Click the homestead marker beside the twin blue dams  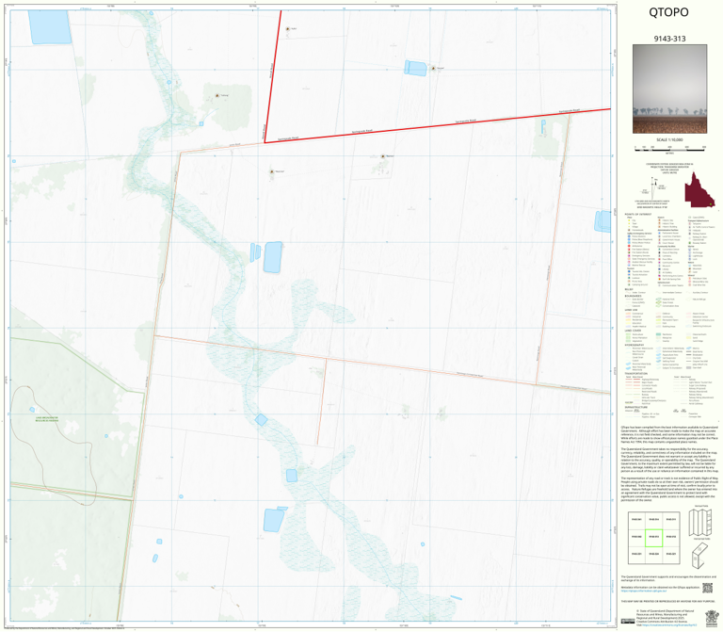433,68
